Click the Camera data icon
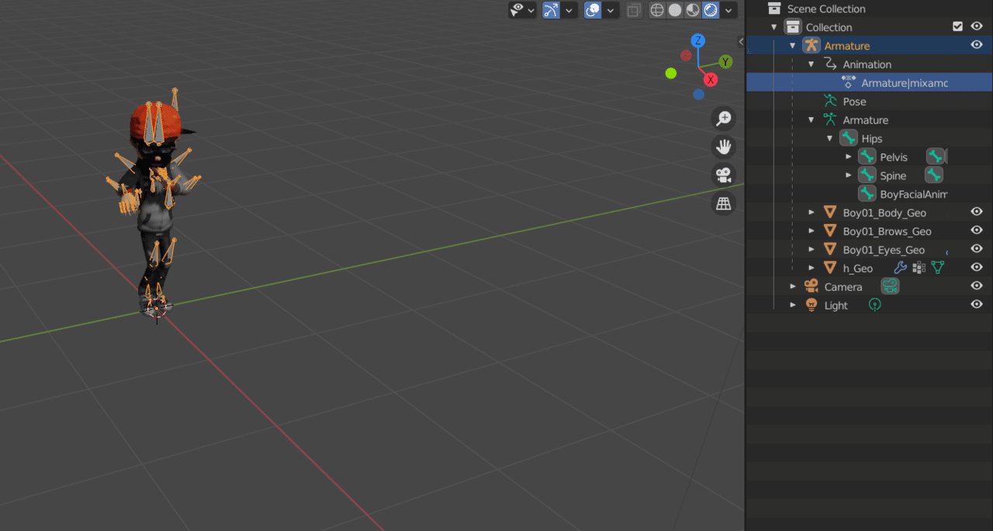993x531 pixels. tap(890, 286)
